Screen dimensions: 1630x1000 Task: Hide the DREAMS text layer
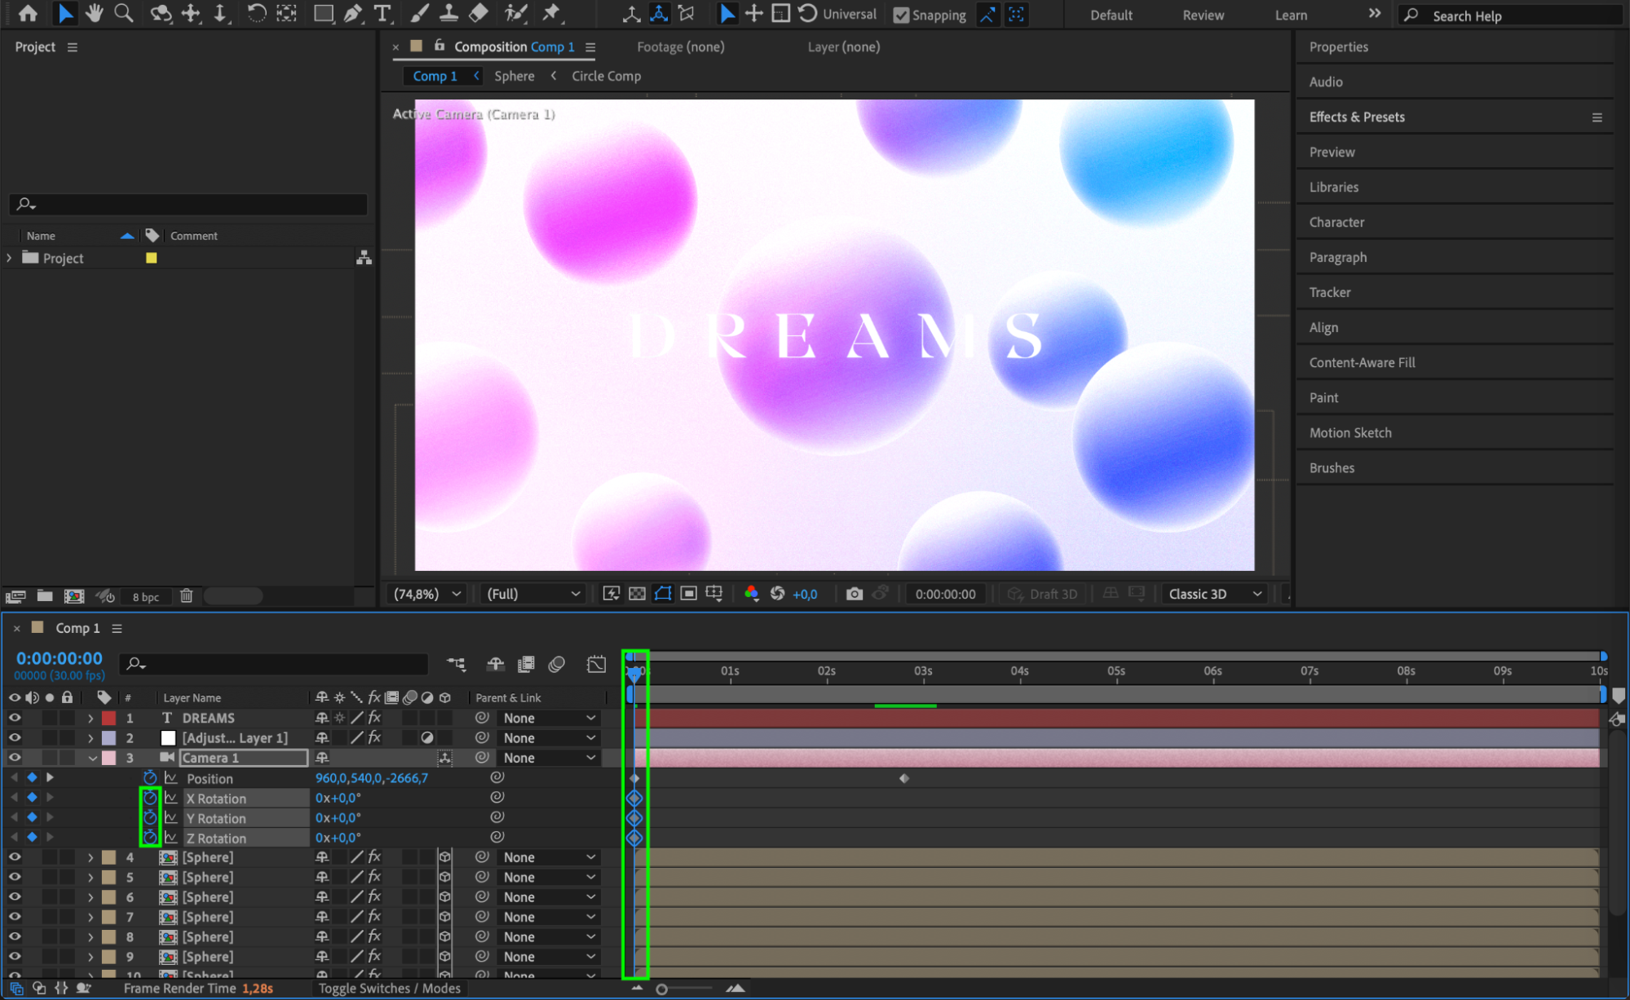tap(15, 718)
